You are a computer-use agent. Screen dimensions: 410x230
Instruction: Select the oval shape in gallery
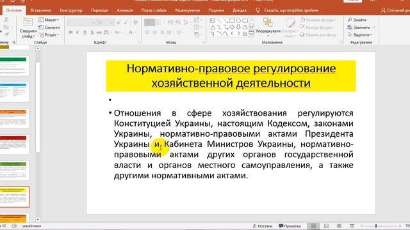(238, 20)
